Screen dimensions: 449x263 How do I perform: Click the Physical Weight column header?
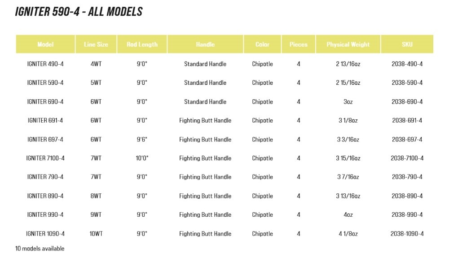click(x=348, y=44)
